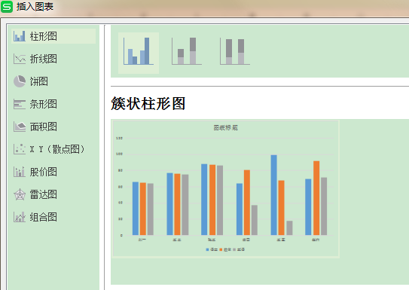Select the 条形图 bar chart icon

tap(20, 104)
